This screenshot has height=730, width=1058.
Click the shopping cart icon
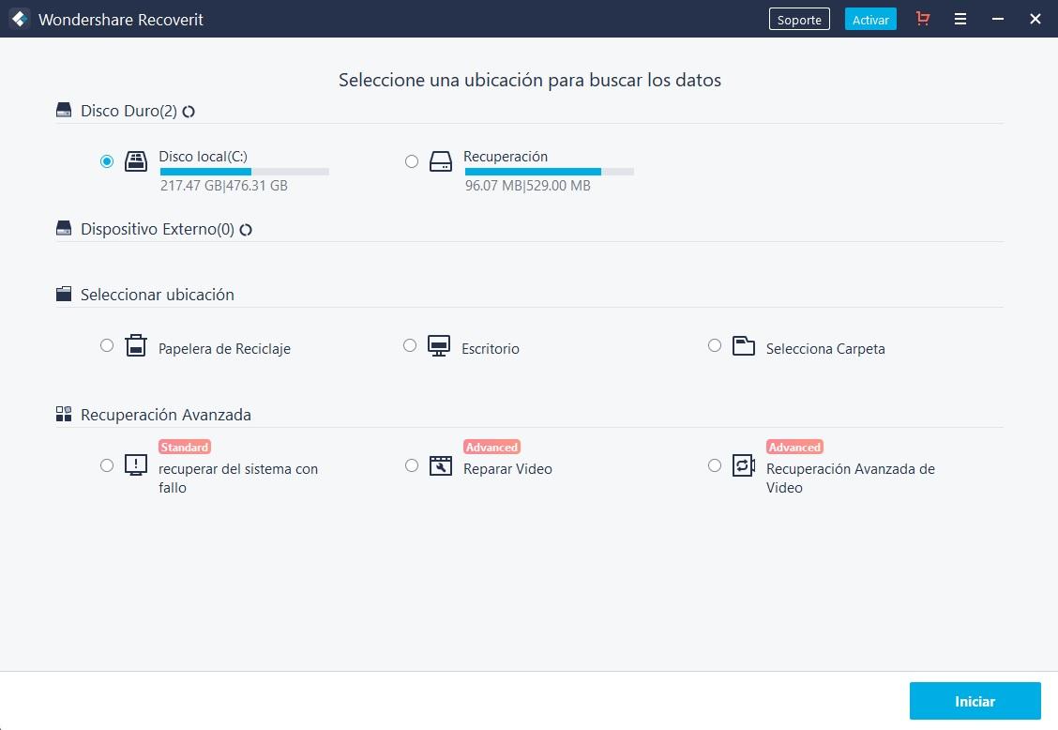click(x=923, y=19)
